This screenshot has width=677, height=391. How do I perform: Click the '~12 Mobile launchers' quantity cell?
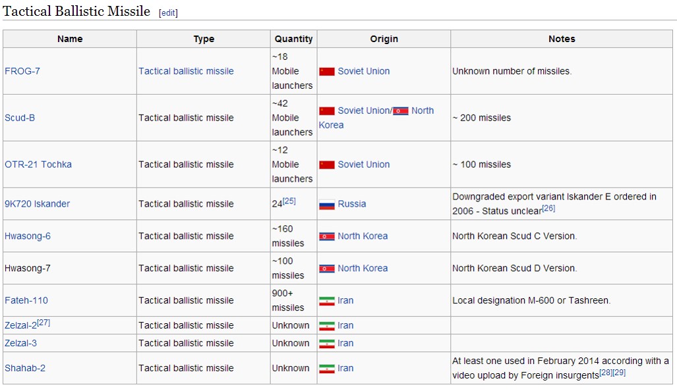[292, 165]
